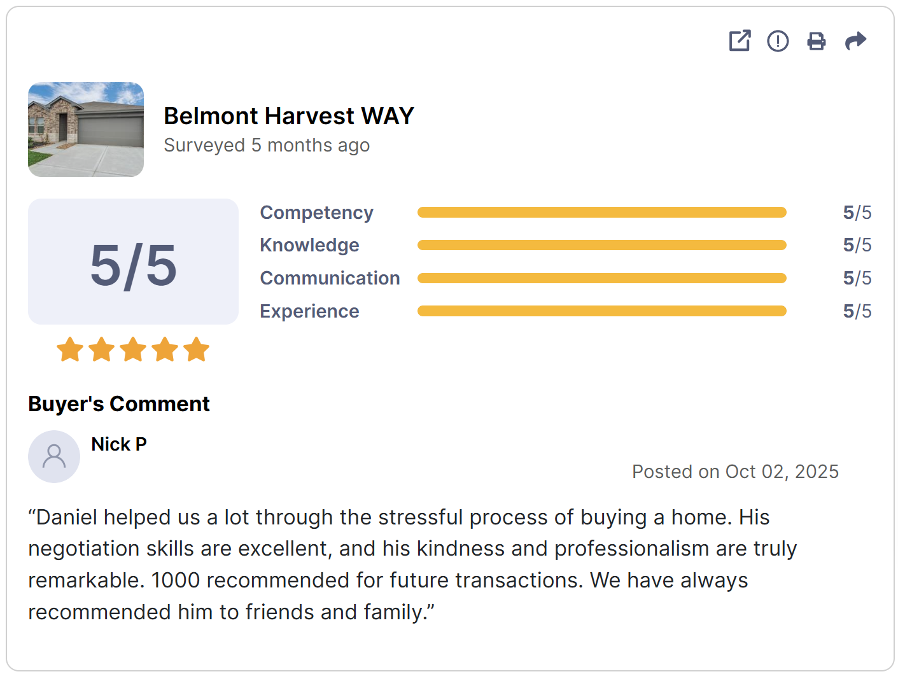Click the Experience rating bar
The height and width of the screenshot is (674, 898).
(x=601, y=311)
